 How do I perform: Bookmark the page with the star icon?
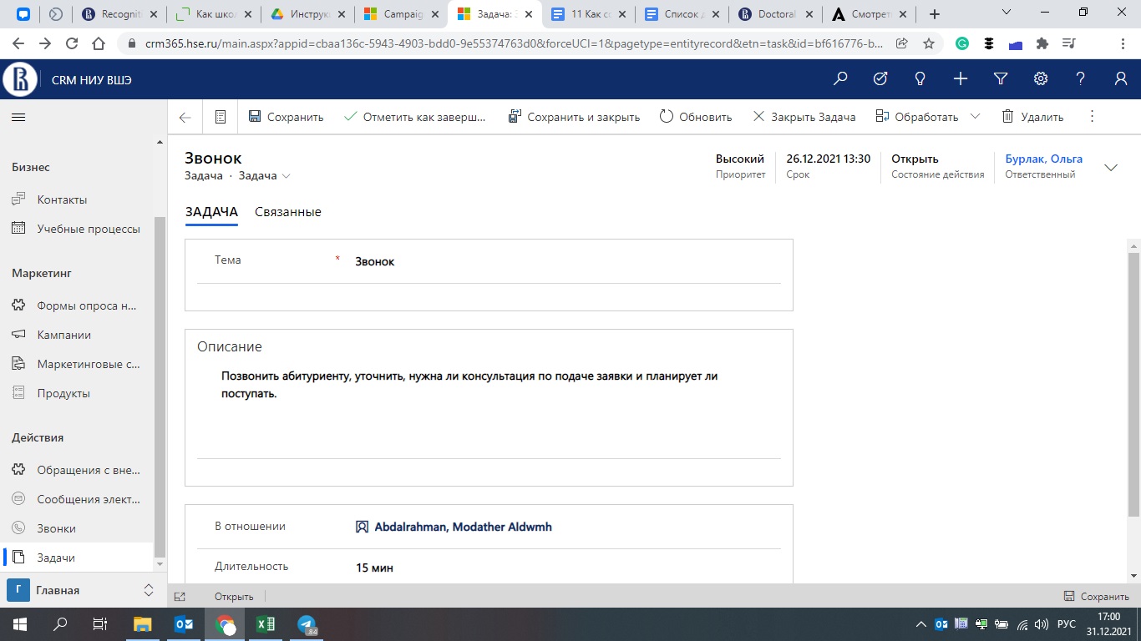(928, 43)
